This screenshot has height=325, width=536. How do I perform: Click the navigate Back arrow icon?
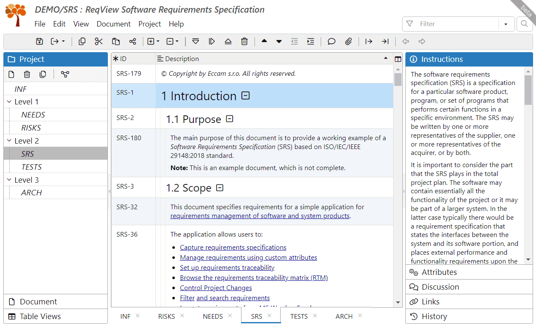[x=405, y=41]
